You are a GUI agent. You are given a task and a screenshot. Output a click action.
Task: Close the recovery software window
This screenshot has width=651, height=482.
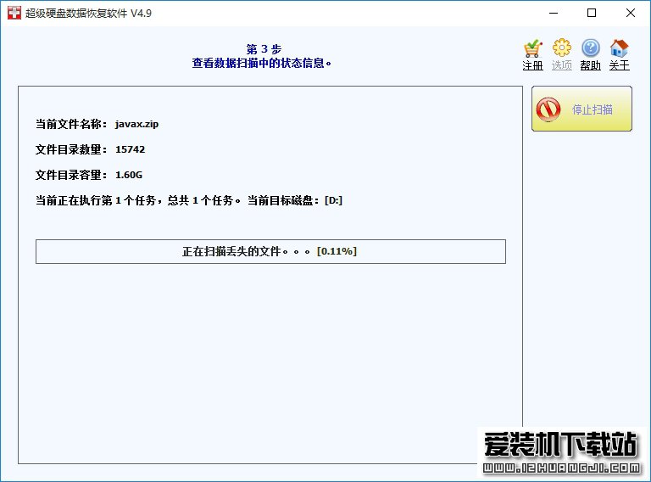631,13
